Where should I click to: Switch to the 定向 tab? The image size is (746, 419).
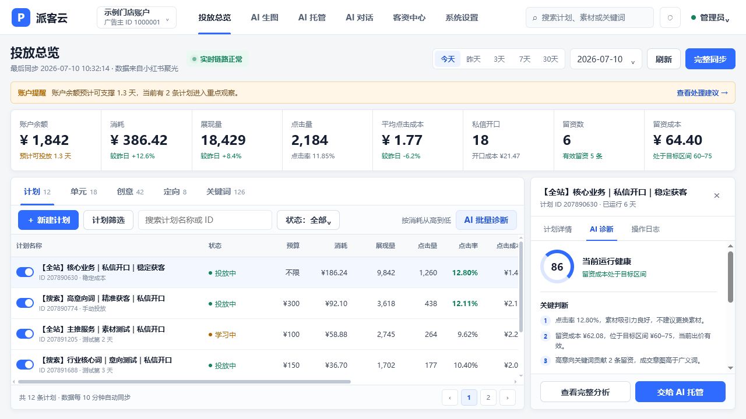[x=175, y=191]
